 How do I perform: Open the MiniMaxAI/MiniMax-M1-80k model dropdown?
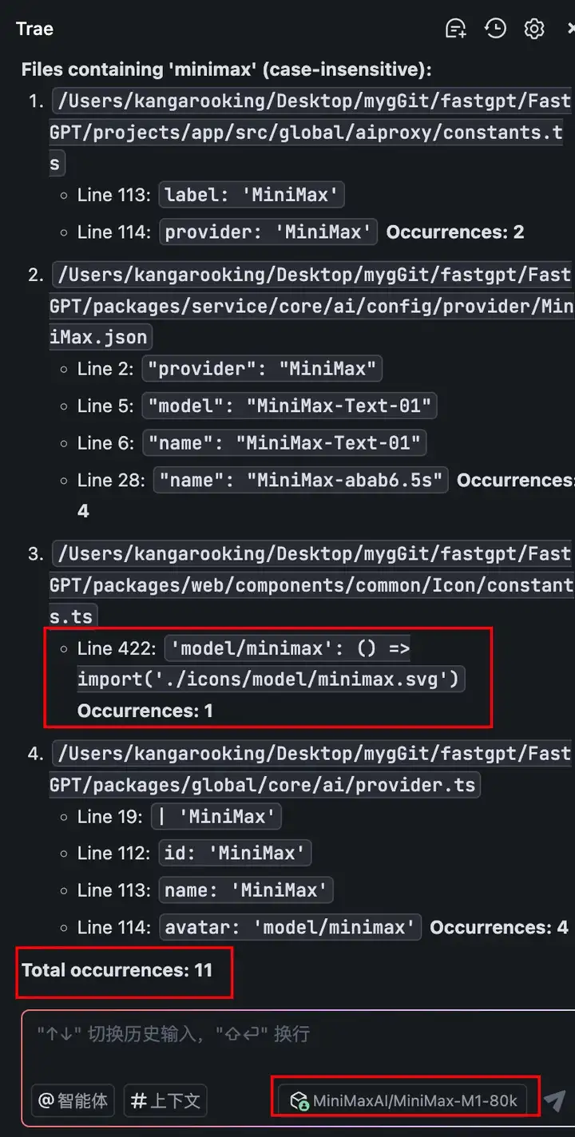(403, 1101)
